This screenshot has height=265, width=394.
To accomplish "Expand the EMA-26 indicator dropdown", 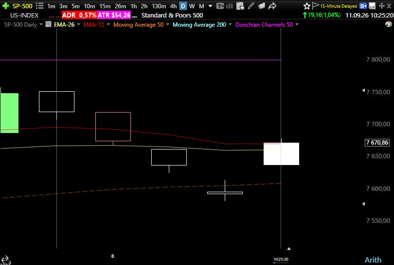I will click(x=79, y=25).
